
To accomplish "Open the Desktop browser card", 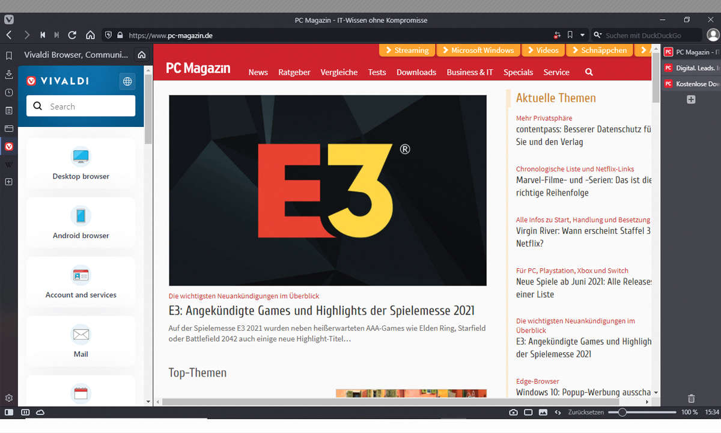I will tap(81, 164).
